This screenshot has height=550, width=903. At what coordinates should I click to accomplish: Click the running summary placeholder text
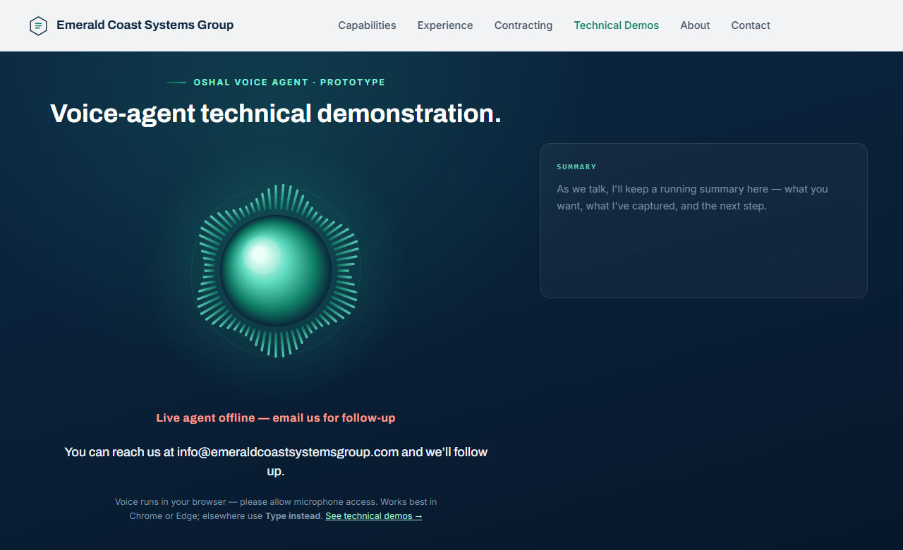point(693,197)
